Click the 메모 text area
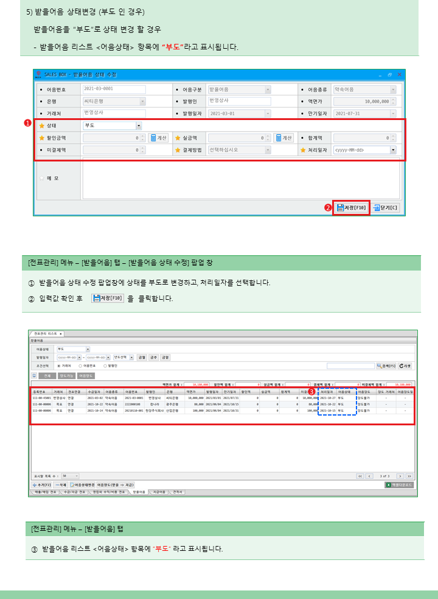 (240, 178)
